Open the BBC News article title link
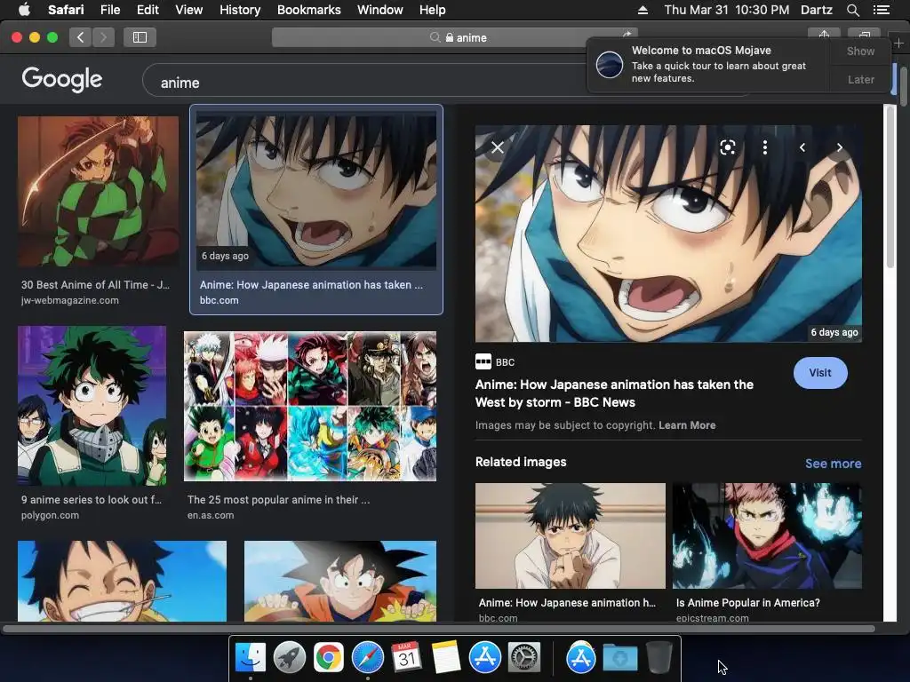The height and width of the screenshot is (682, 910). coord(614,393)
